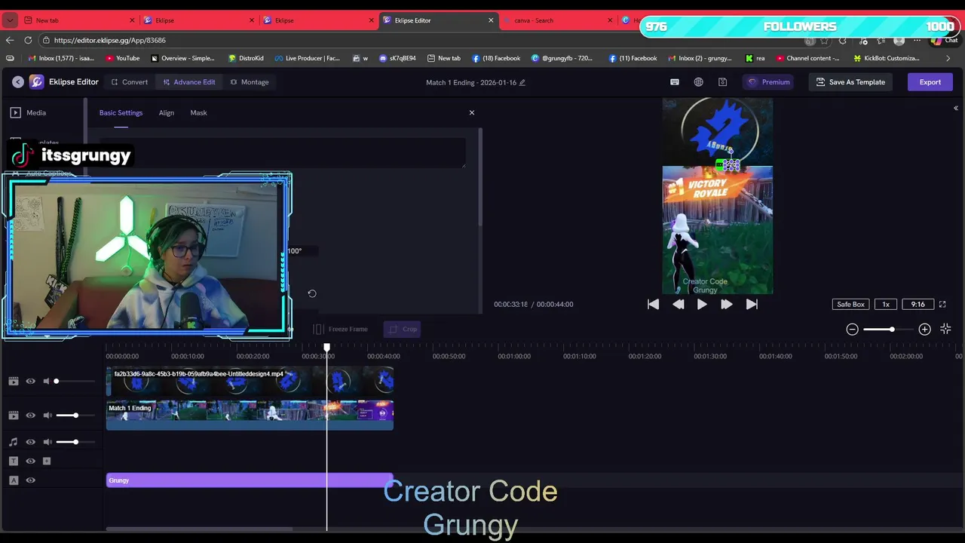The width and height of the screenshot is (965, 543).
Task: Switch to the Align tab
Action: tap(167, 112)
